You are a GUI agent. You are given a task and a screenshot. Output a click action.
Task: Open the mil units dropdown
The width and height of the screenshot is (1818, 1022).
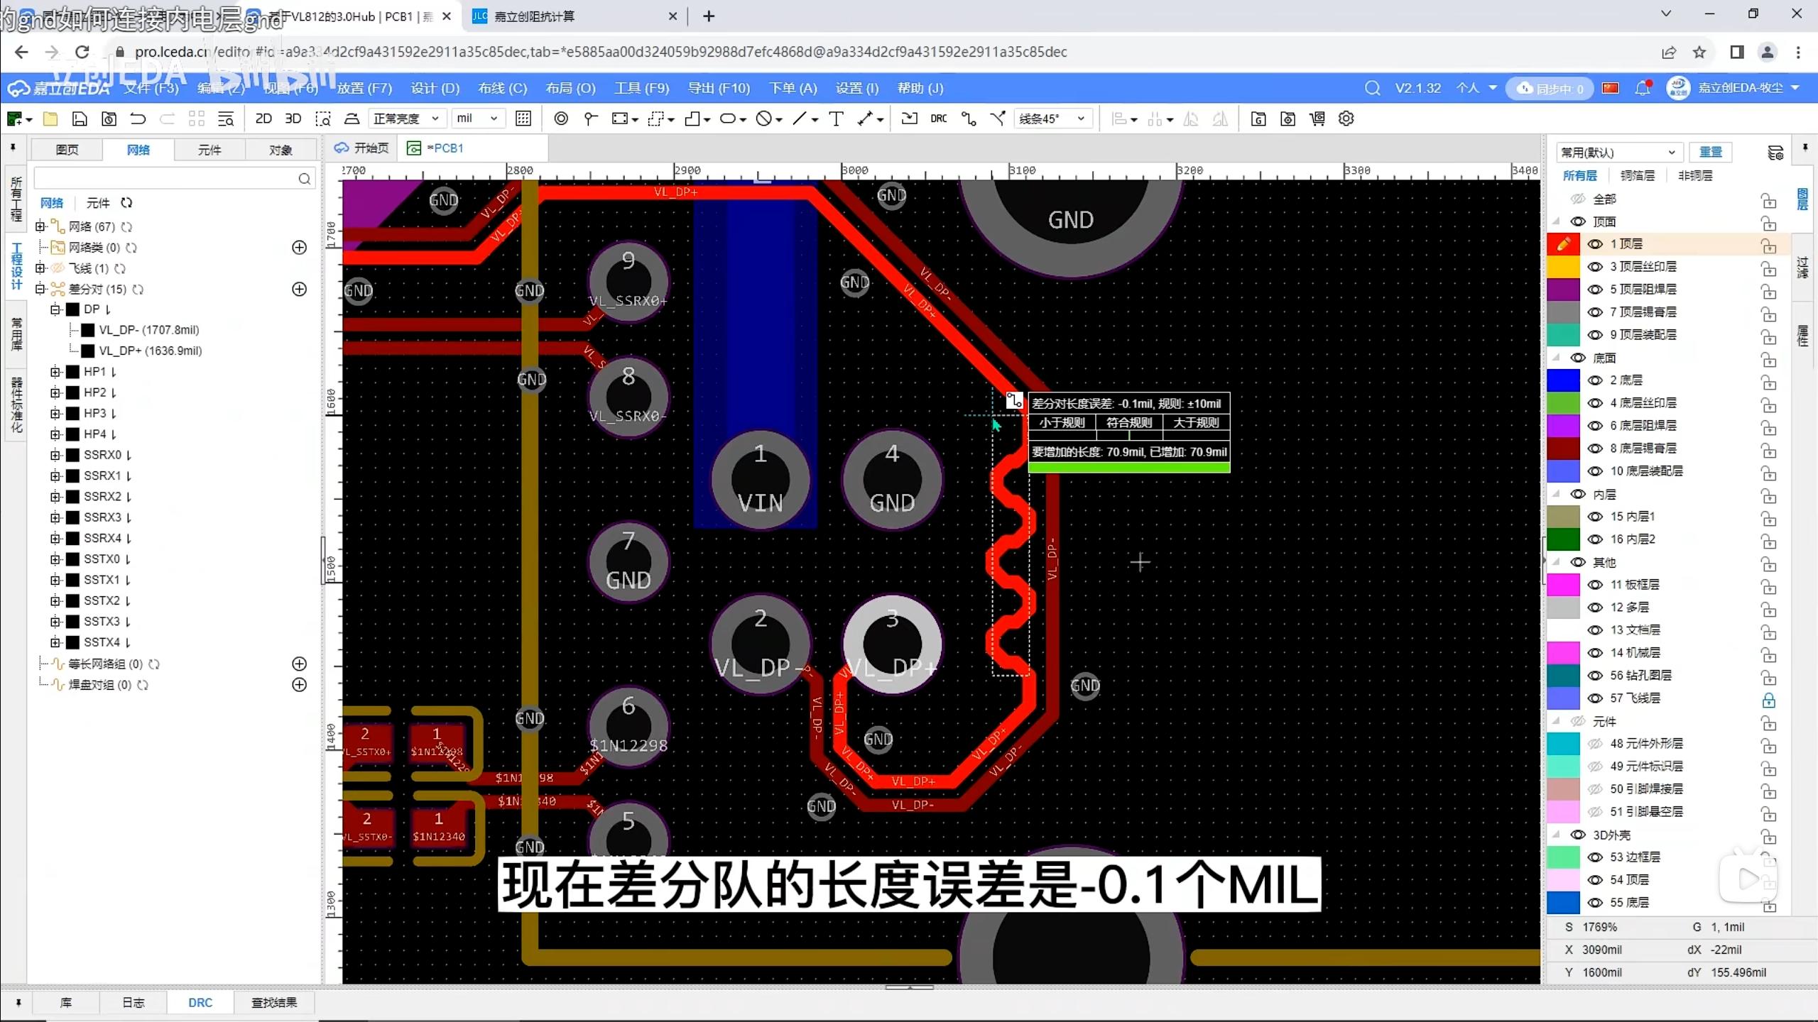click(x=477, y=119)
